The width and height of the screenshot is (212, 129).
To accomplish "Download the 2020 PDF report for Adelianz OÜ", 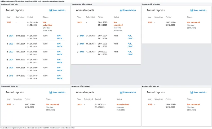I will [x=59, y=68].
